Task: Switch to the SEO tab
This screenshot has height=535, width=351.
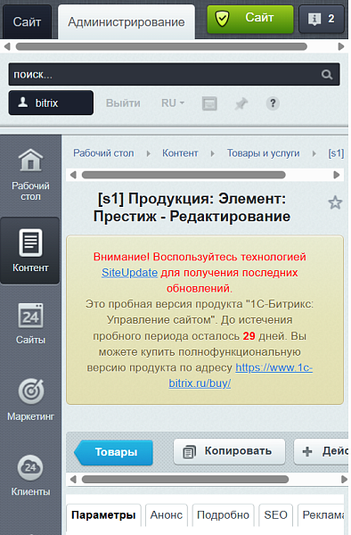Action: point(275,515)
